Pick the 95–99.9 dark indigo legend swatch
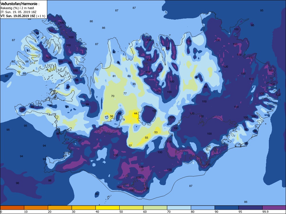This screenshot has width=286, height=214. pyautogui.click(x=251, y=208)
